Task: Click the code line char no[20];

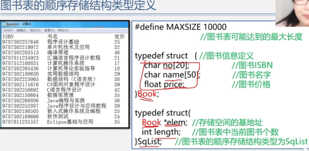Action: (x=167, y=66)
